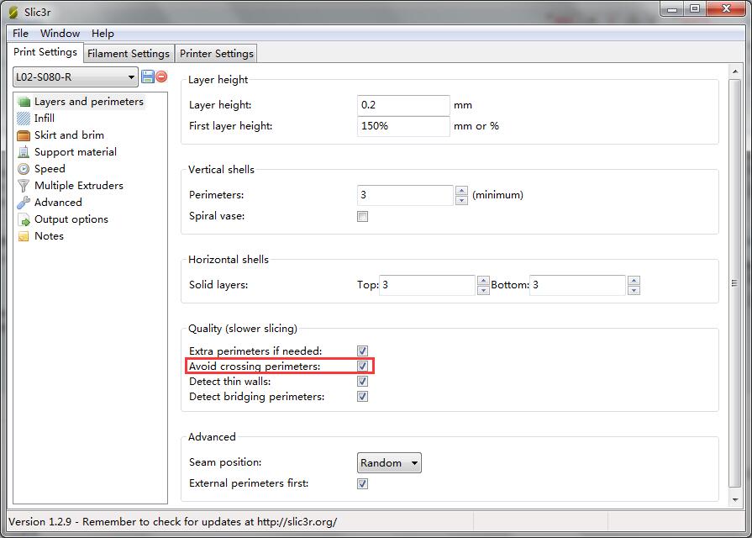This screenshot has width=752, height=538.
Task: Open the File menu
Action: click(20, 33)
